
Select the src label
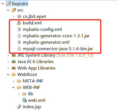(x=20, y=10)
